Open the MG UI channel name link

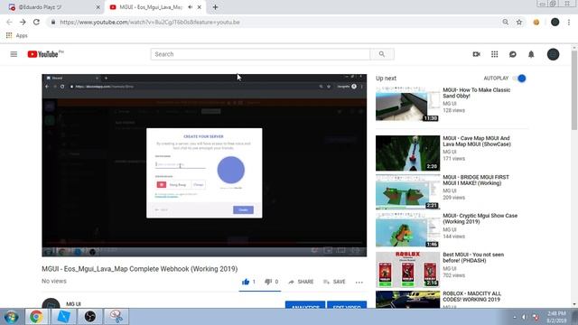[x=73, y=304]
